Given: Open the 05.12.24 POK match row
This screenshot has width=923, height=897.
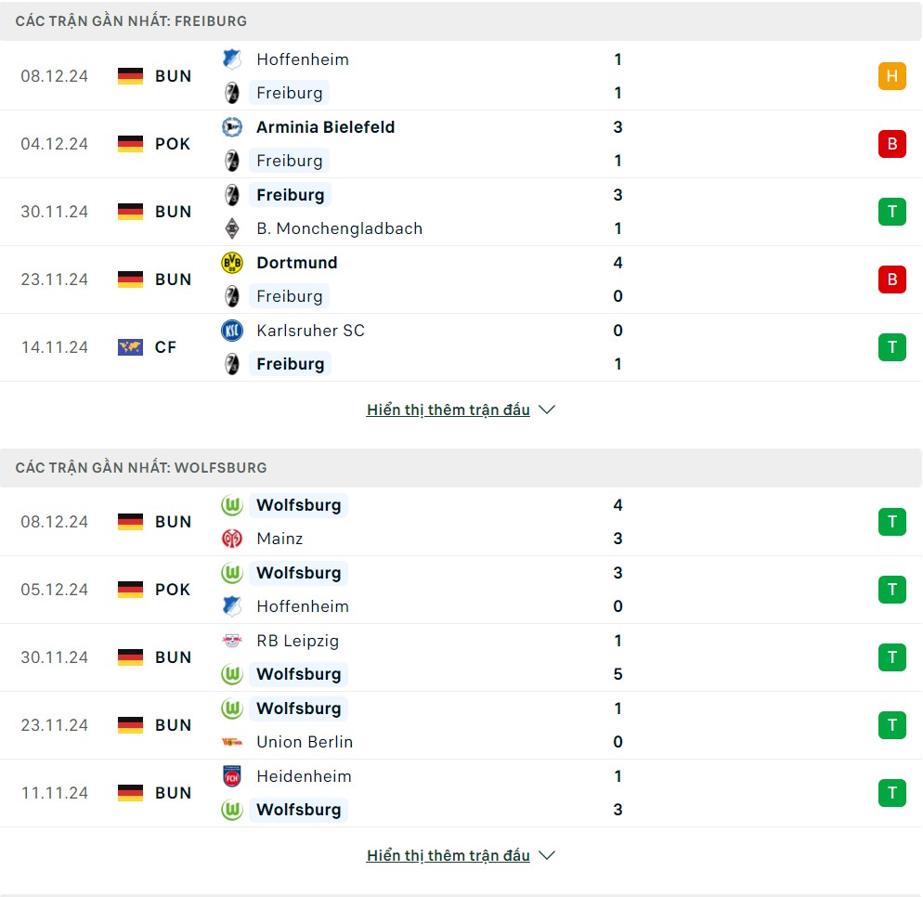Looking at the screenshot, I should click(x=418, y=590).
